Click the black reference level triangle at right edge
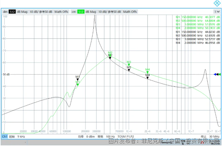Image resolution: width=222 pixels, height=146 pixels. 217,74
